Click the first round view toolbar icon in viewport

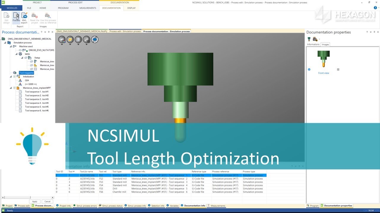pos(62,39)
